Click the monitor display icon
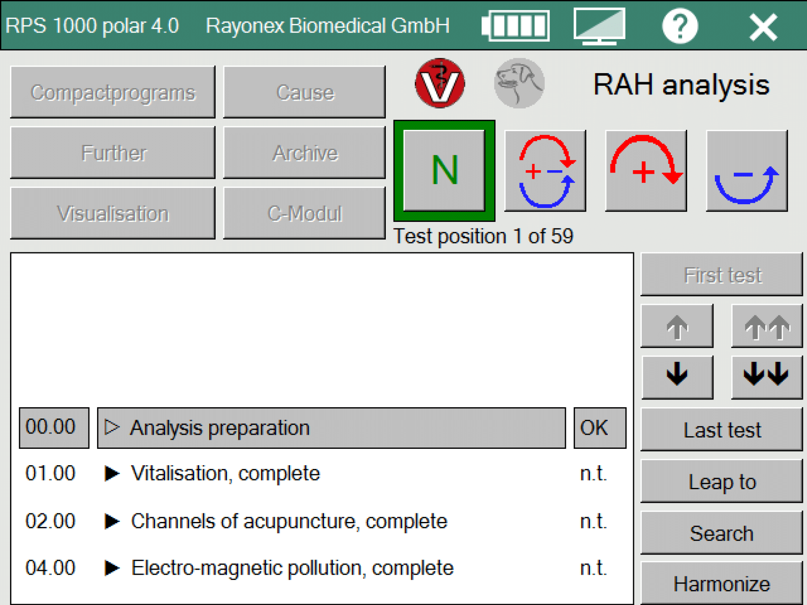The height and width of the screenshot is (605, 807). (599, 26)
